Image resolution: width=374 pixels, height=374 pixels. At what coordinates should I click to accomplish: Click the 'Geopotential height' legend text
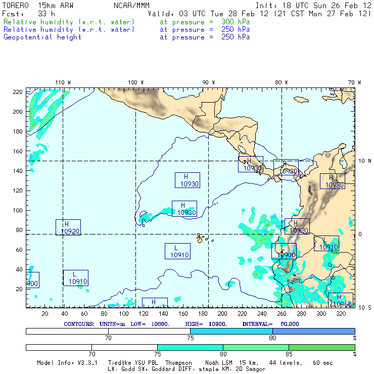(42, 37)
